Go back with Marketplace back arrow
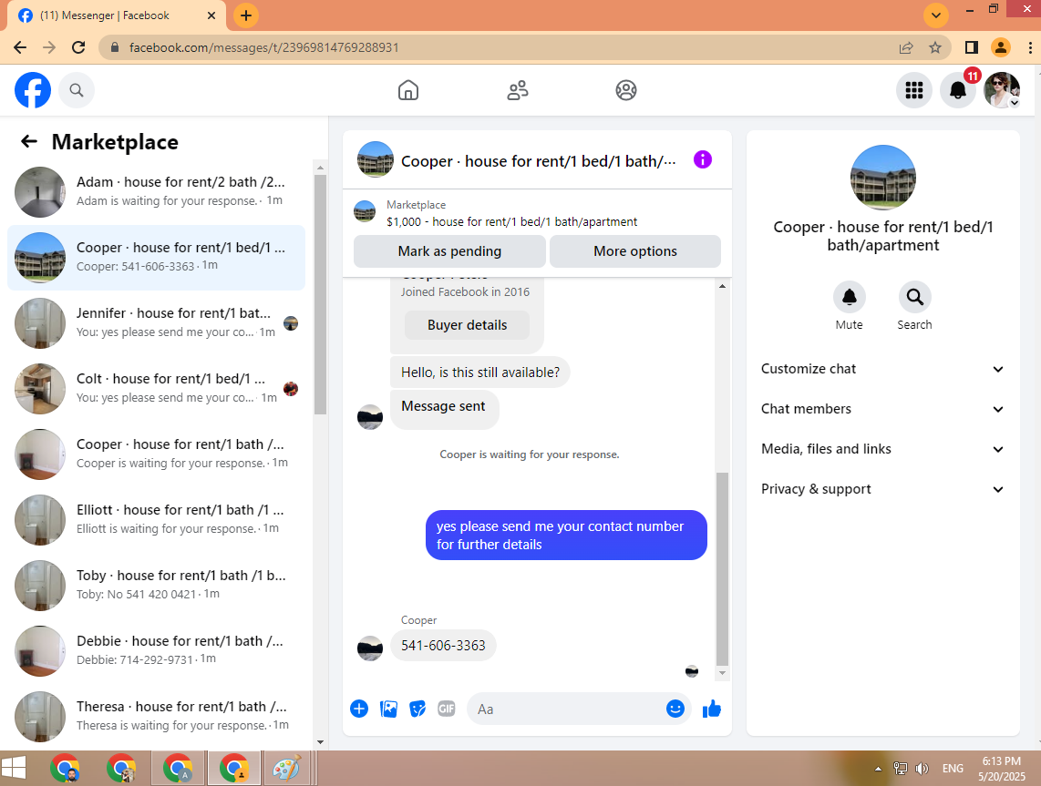The width and height of the screenshot is (1041, 786). click(28, 141)
